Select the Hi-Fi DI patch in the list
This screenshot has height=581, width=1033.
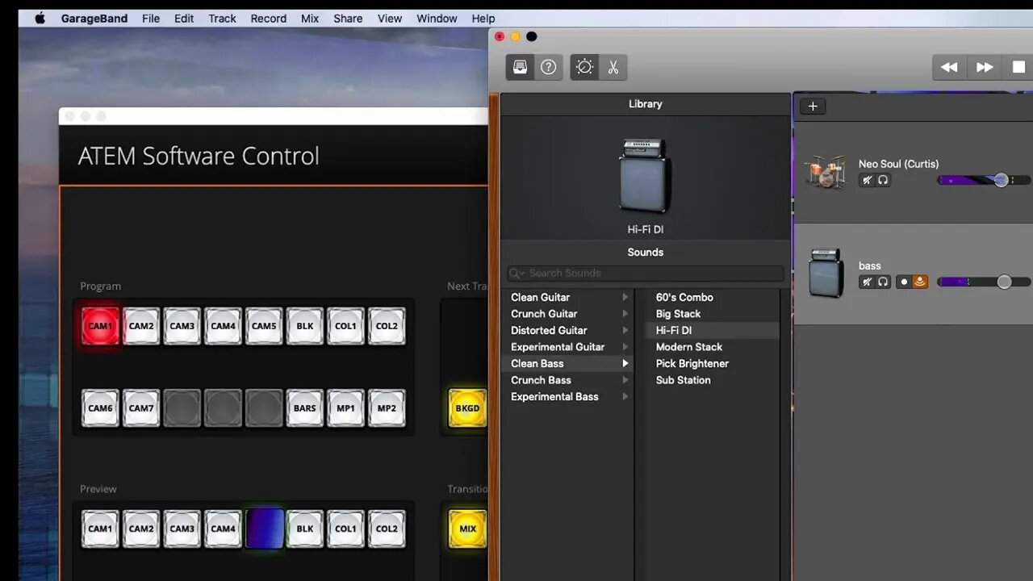(x=673, y=330)
